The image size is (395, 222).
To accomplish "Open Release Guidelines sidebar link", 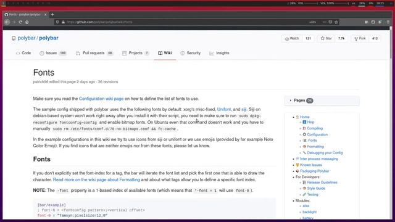I will pyautogui.click(x=322, y=183).
